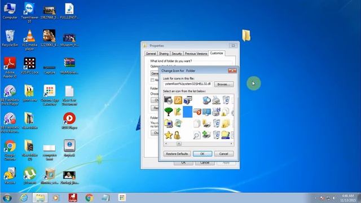The width and height of the screenshot is (361, 203).
Task: Switch to the General tab in Properties
Action: tap(151, 54)
